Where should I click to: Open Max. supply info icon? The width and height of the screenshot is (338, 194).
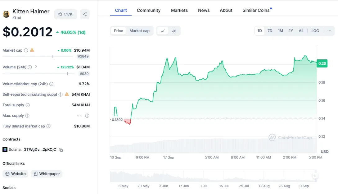coord(27,116)
